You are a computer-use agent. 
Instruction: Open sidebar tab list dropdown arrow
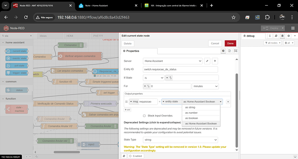click(x=295, y=36)
